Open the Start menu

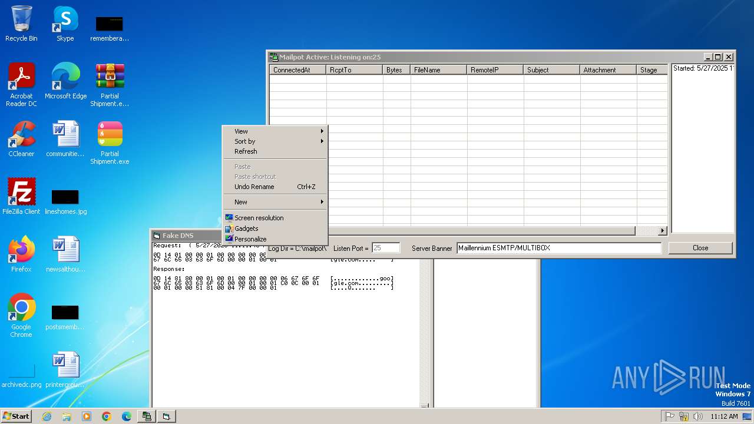pos(16,416)
